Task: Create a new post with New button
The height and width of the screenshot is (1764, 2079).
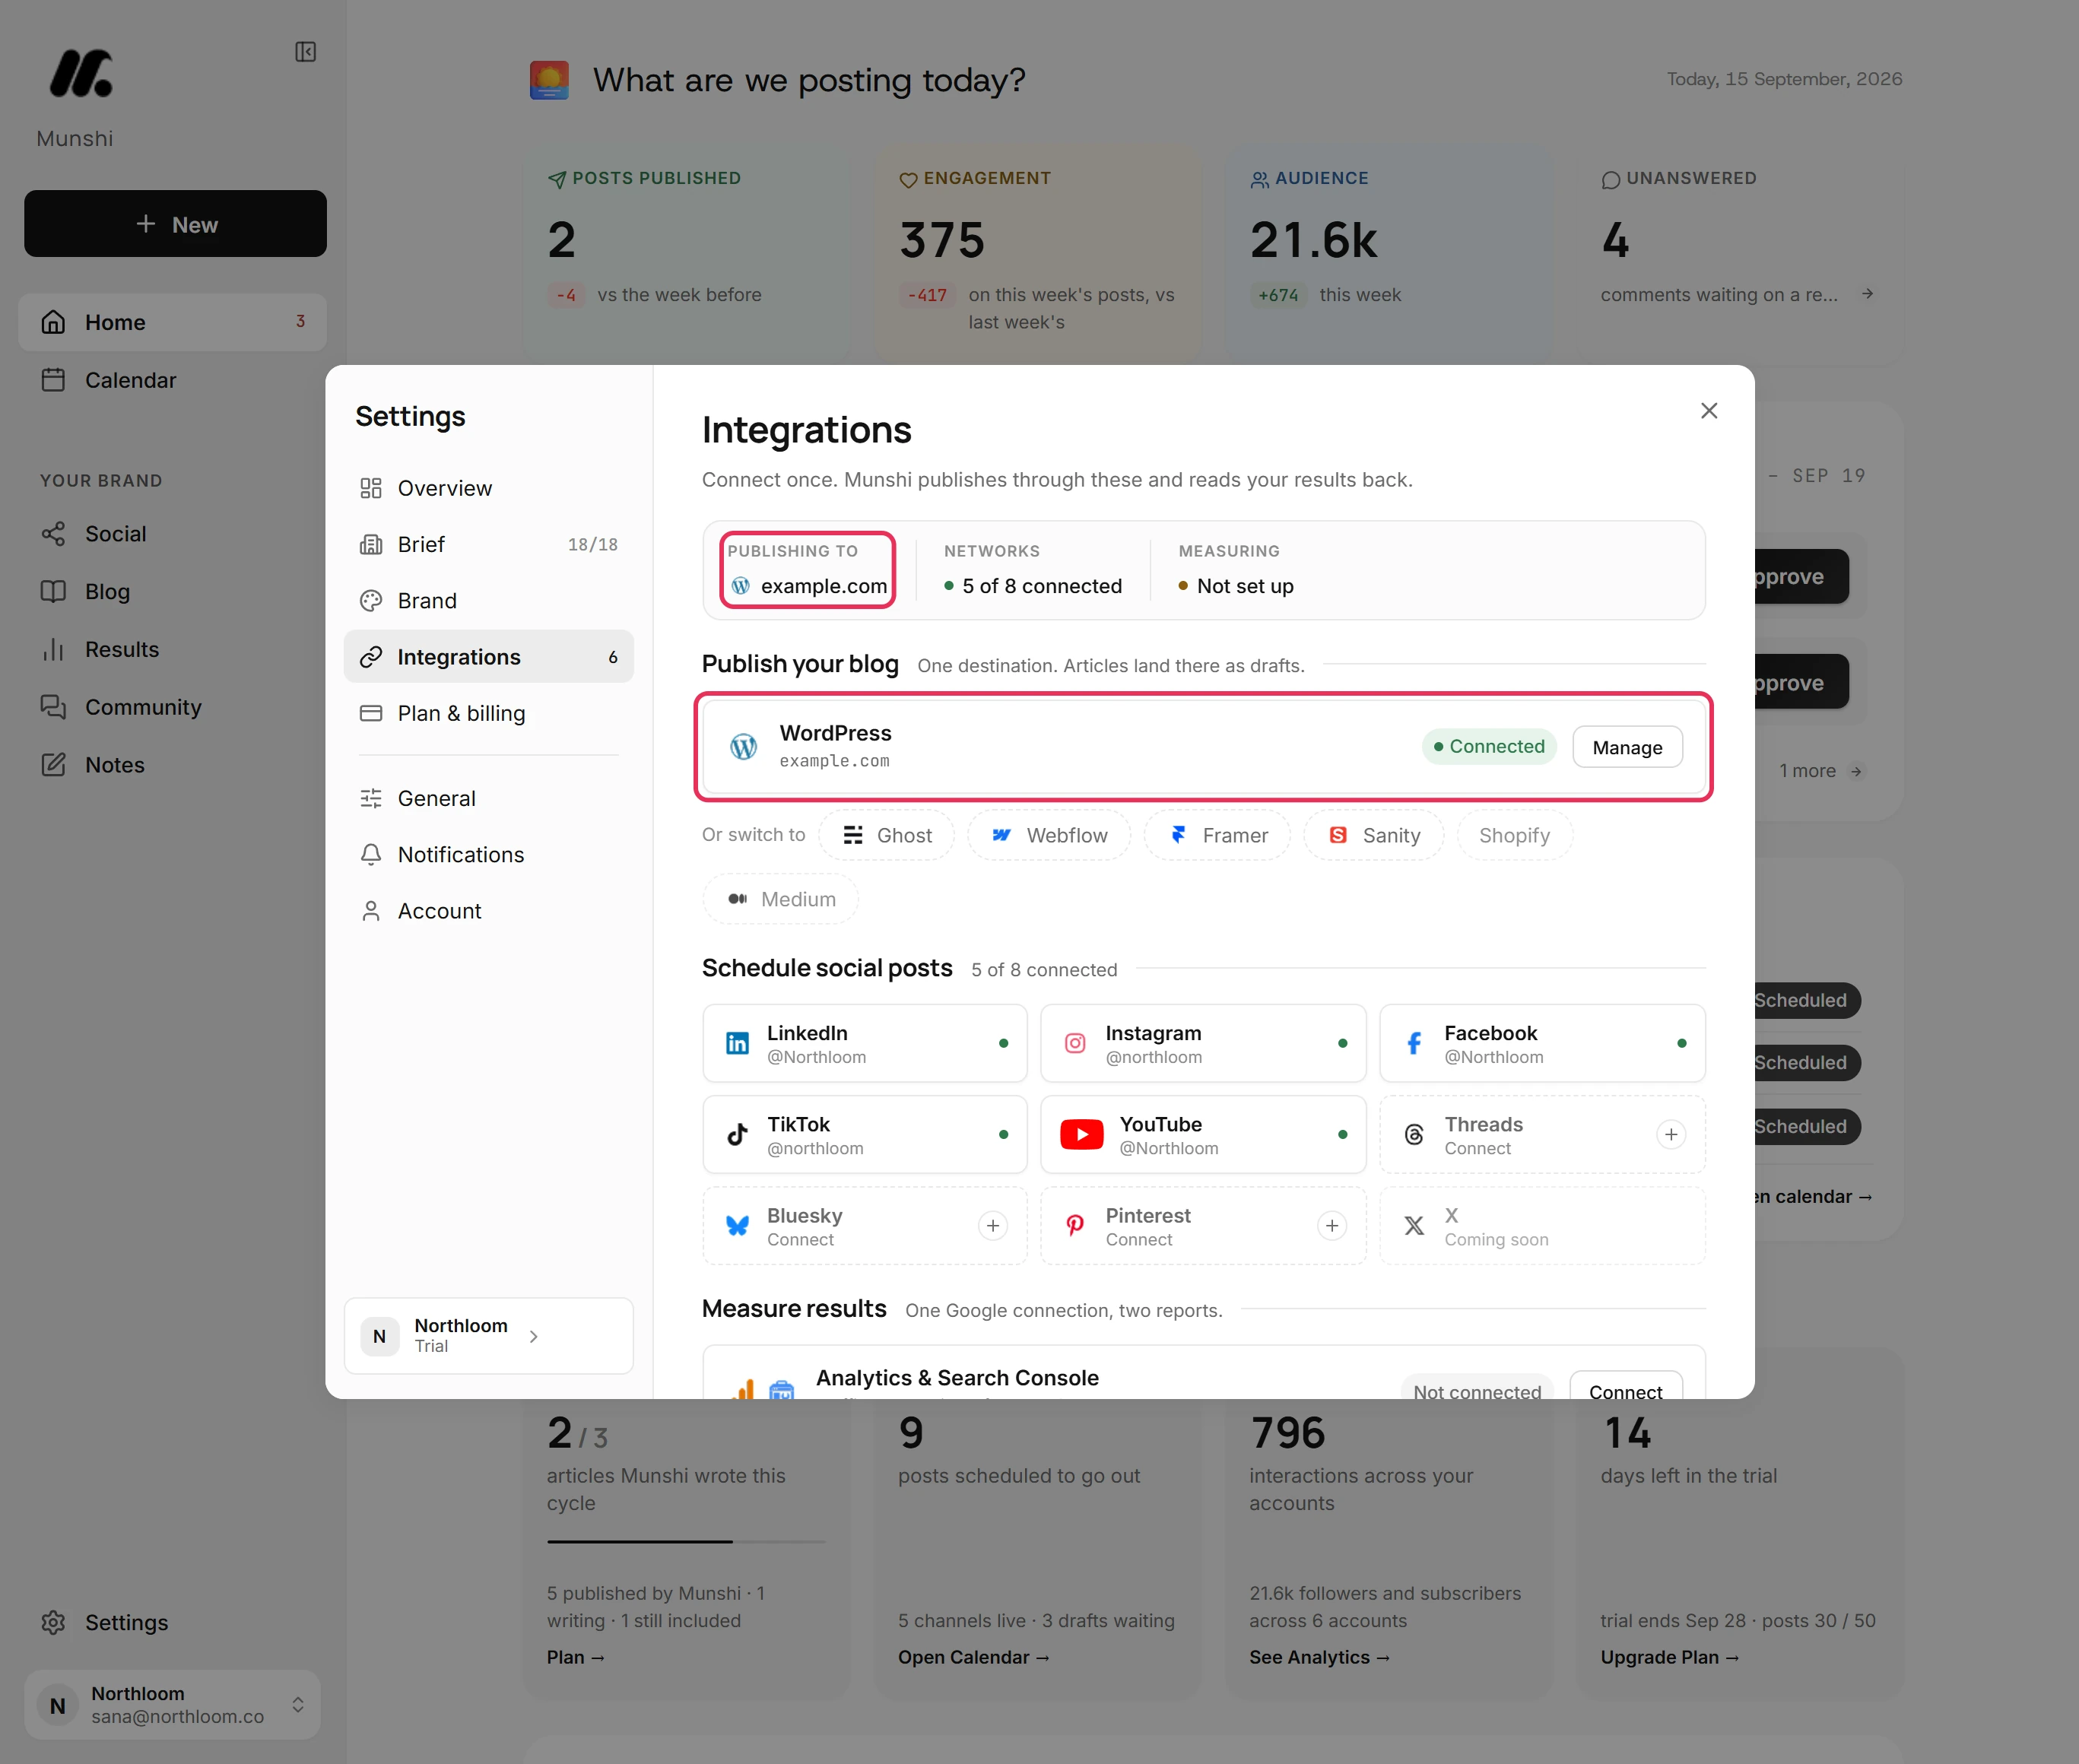Action: tap(175, 224)
